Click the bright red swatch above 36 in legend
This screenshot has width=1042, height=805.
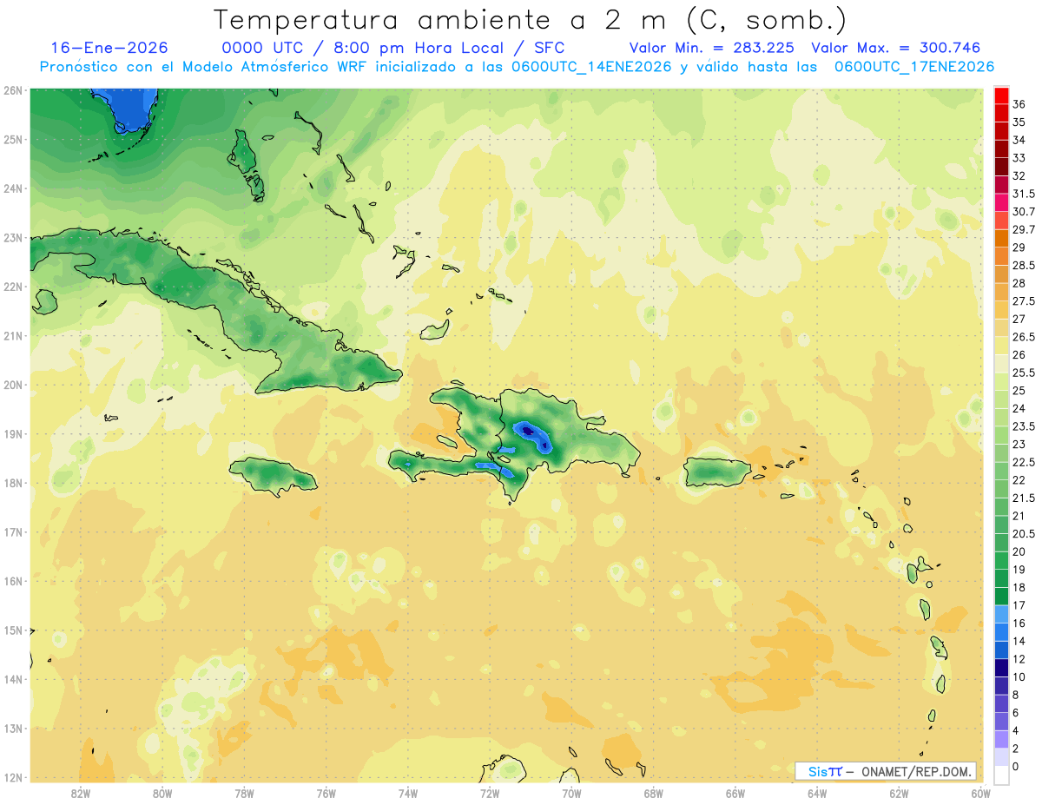1001,95
